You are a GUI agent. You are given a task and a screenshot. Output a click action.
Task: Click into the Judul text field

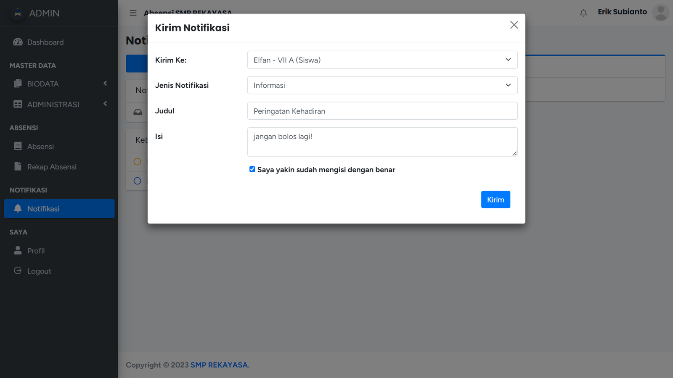pyautogui.click(x=382, y=111)
